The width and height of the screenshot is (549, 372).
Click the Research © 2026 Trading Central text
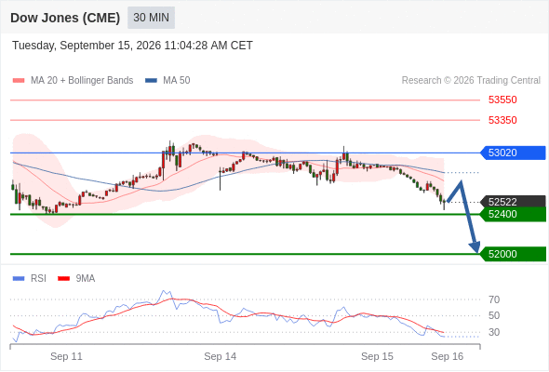471,81
